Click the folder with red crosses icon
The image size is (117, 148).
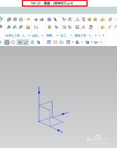coord(89,19)
